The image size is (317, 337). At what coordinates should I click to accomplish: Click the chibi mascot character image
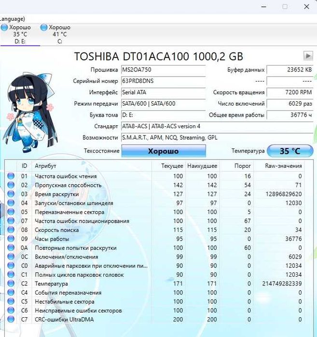pos(30,112)
